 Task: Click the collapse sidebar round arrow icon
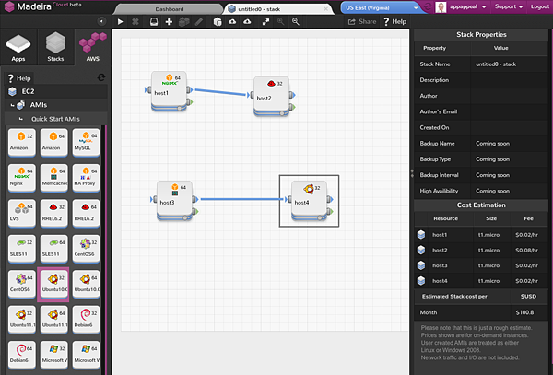pyautogui.click(x=101, y=21)
